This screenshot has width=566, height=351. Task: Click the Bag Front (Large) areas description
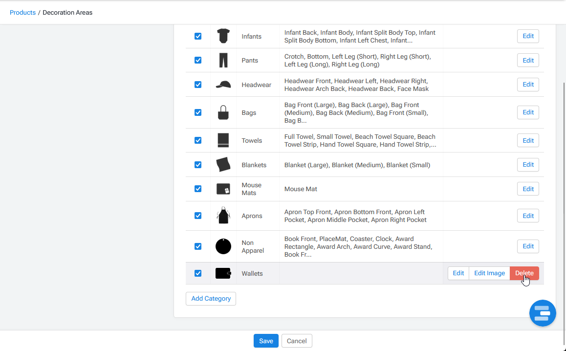pyautogui.click(x=356, y=112)
